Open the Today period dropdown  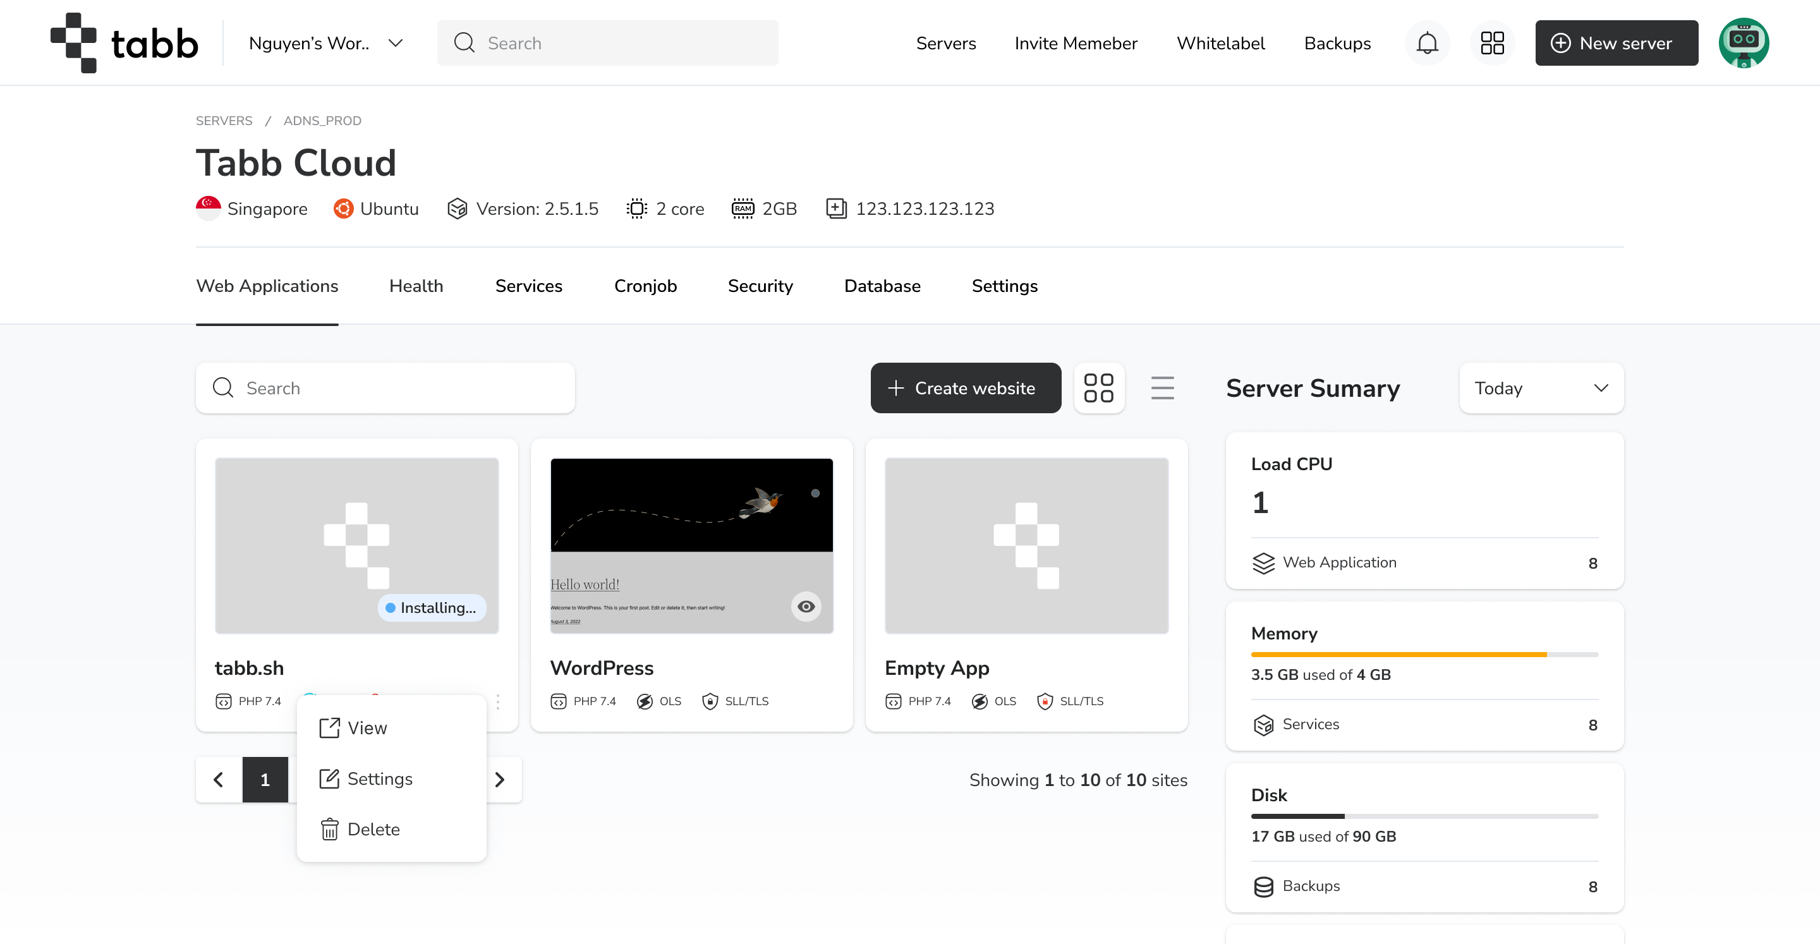pyautogui.click(x=1541, y=388)
